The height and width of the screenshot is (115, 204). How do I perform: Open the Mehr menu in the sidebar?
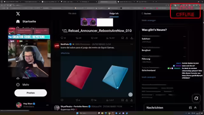tap(23, 85)
